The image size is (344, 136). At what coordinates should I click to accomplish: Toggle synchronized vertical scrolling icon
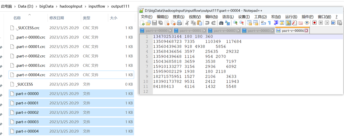tap(249, 23)
